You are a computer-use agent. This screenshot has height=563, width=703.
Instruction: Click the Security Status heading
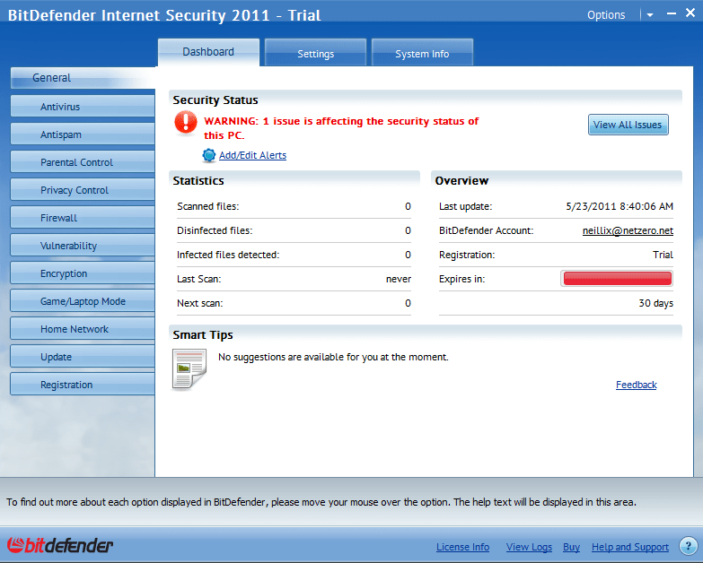click(215, 100)
